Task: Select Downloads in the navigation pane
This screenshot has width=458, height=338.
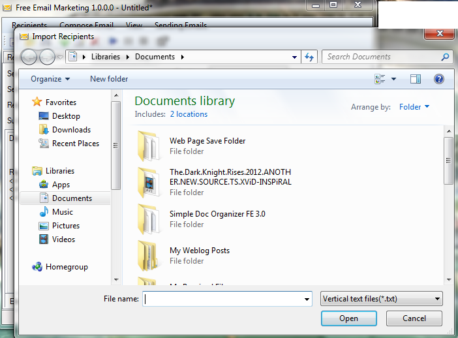Action: [65, 130]
